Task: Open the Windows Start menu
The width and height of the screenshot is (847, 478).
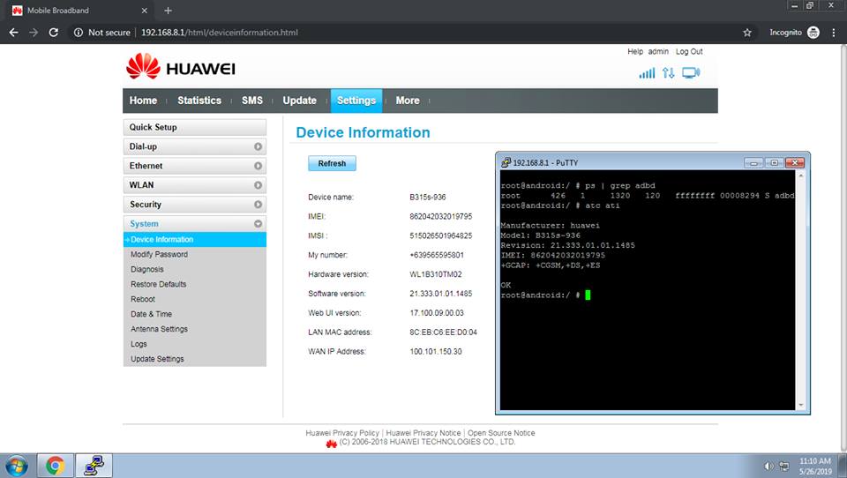Action: (x=16, y=466)
